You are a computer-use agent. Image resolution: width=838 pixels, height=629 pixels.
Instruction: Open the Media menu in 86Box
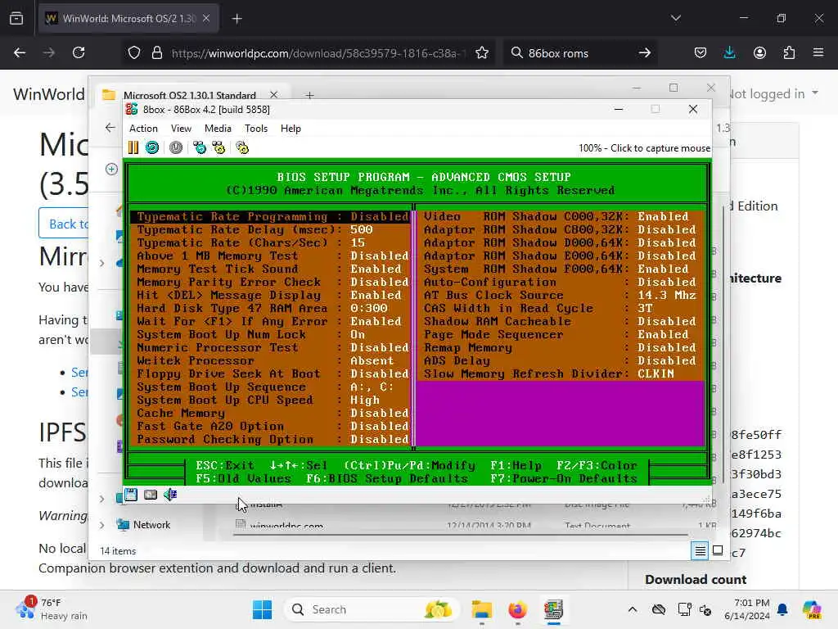click(218, 129)
